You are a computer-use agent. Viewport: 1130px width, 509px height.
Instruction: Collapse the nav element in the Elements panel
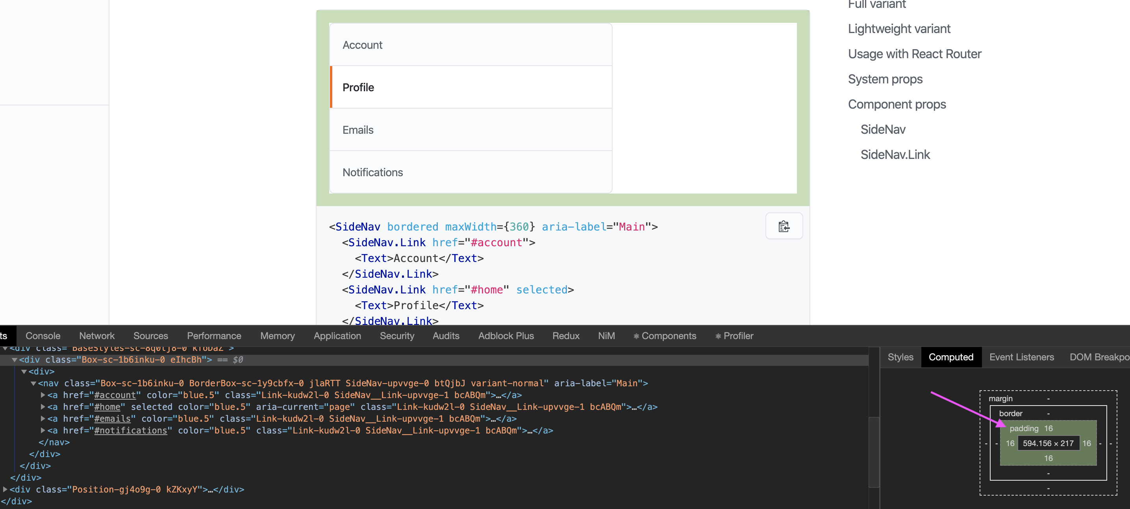34,383
